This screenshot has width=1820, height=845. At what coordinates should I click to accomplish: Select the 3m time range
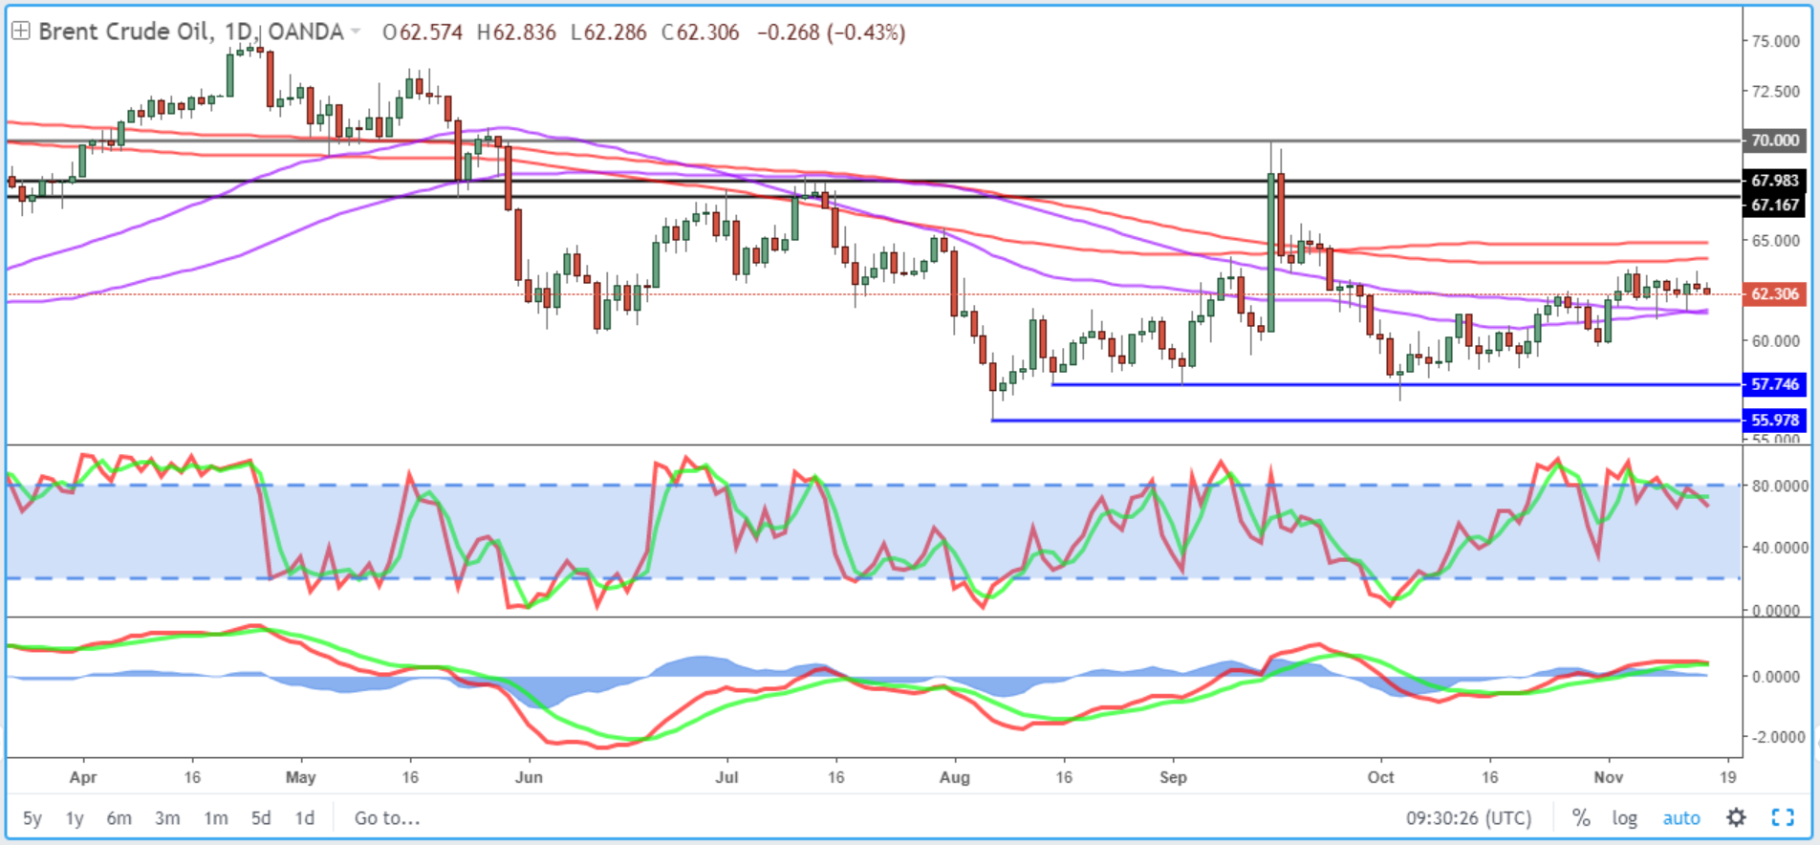167,818
